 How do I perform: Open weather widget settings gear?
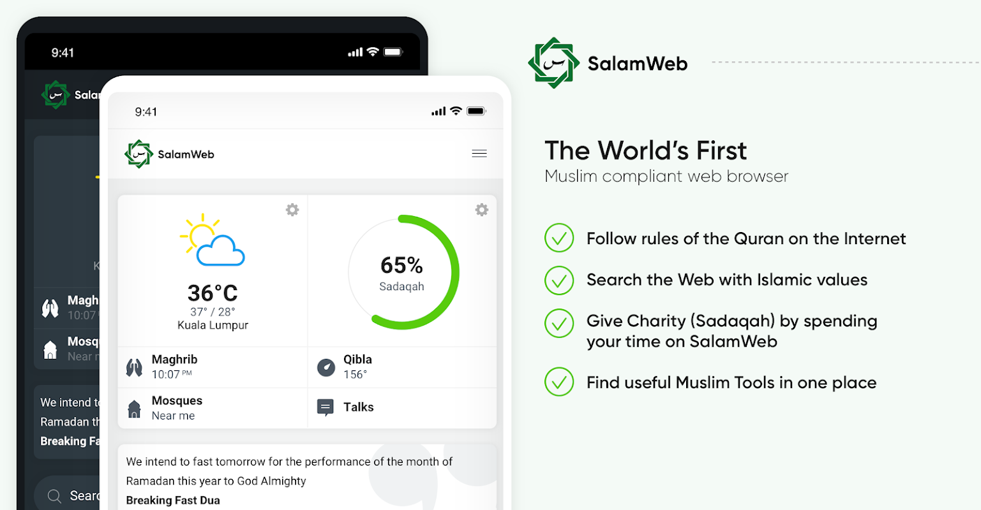click(292, 210)
